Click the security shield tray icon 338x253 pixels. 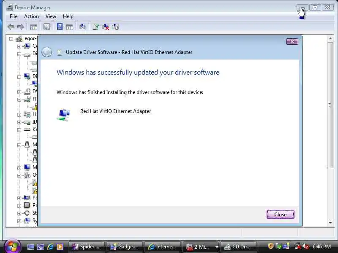[x=271, y=246]
